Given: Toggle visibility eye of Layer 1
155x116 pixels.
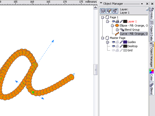Looking at the screenshot, I should click(113, 21).
